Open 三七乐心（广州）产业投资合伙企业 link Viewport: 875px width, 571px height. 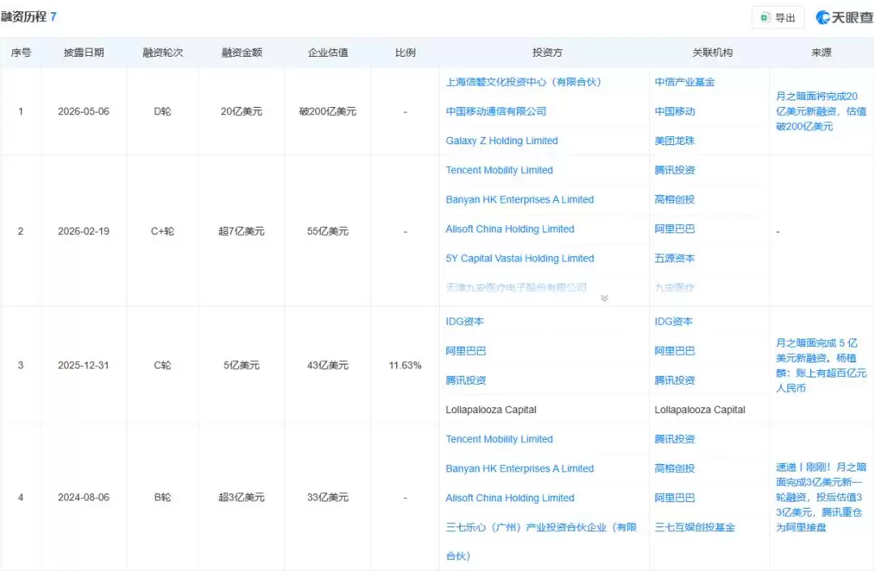point(540,542)
